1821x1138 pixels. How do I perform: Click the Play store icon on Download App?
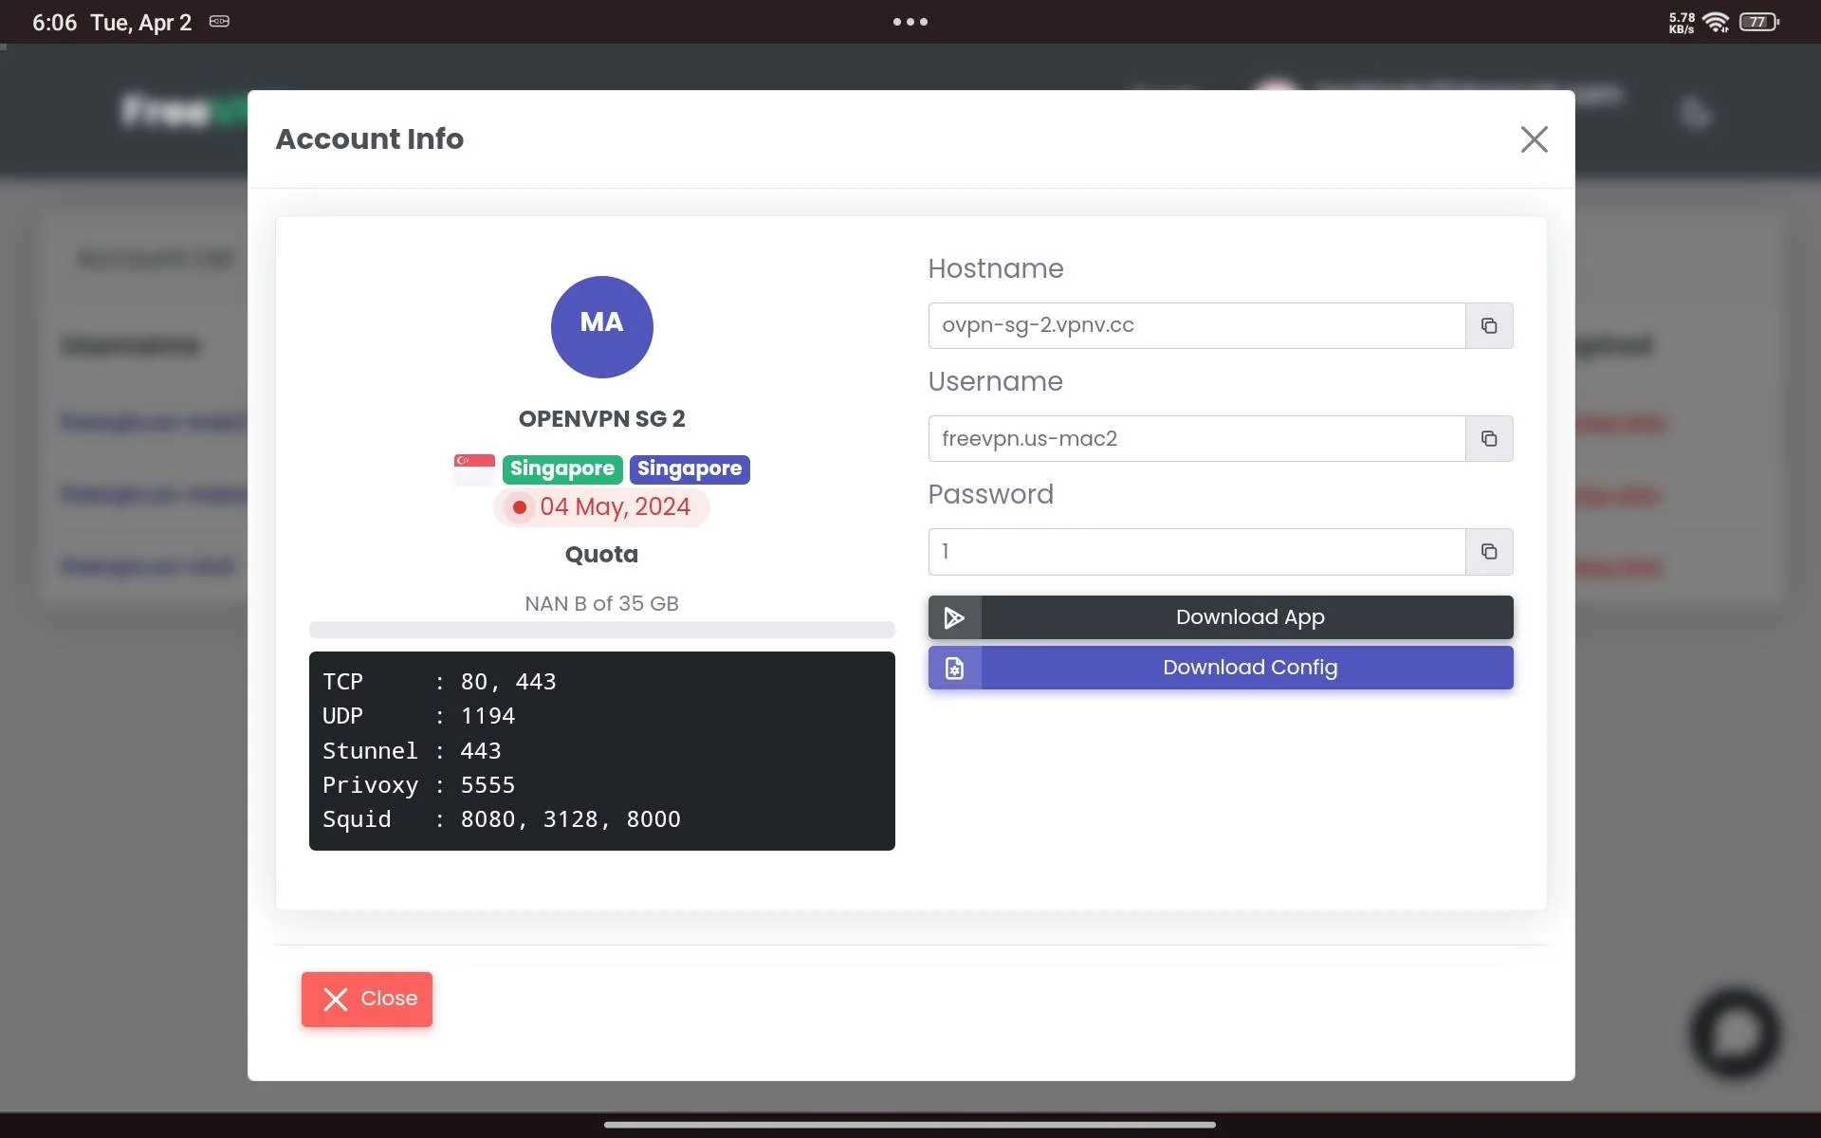point(954,617)
